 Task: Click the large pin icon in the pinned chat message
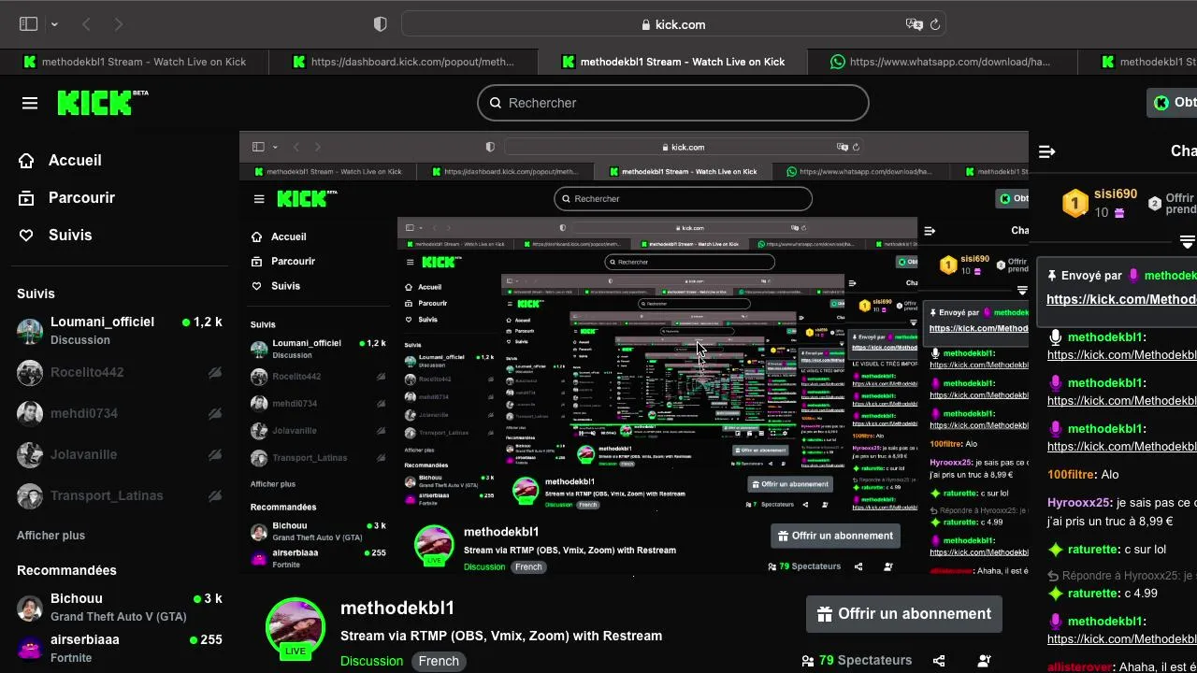point(1052,276)
